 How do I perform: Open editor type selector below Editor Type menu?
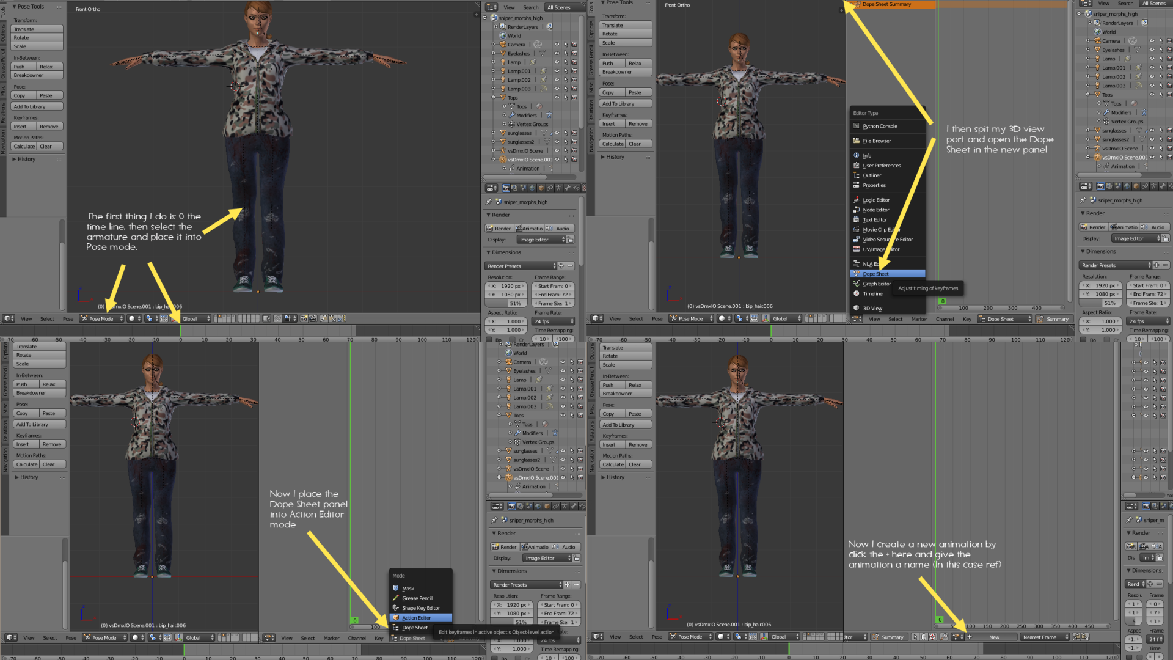point(857,319)
